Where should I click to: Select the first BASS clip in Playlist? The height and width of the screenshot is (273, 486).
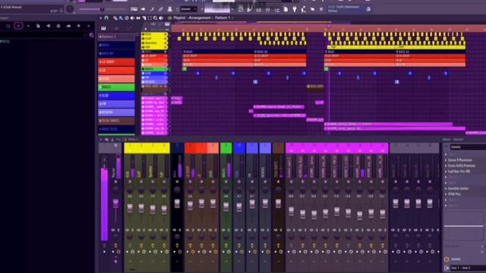coord(218,52)
